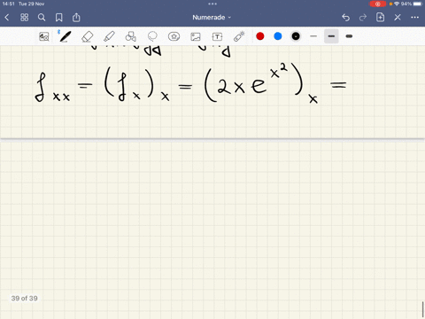Viewport: 425px width, 319px height.
Task: Tap the three-dot multitasking control
Action: pos(212,4)
